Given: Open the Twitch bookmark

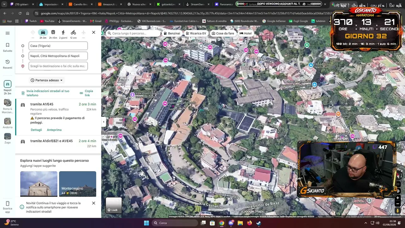Looking at the screenshot, I should pyautogui.click(x=30, y=21).
